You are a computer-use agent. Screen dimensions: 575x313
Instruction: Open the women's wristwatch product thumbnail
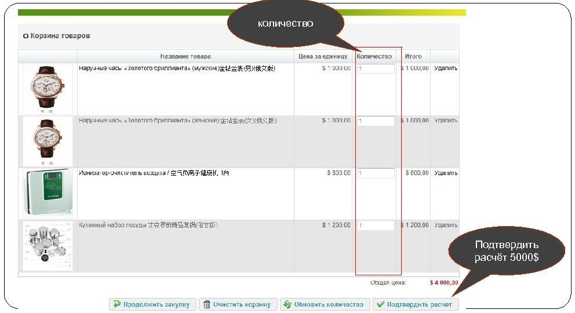click(x=48, y=141)
